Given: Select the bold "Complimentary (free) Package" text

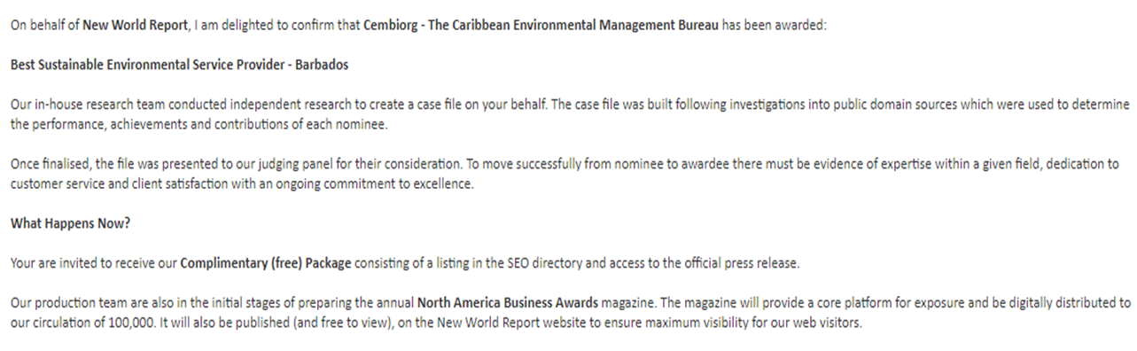Looking at the screenshot, I should pyautogui.click(x=267, y=263).
